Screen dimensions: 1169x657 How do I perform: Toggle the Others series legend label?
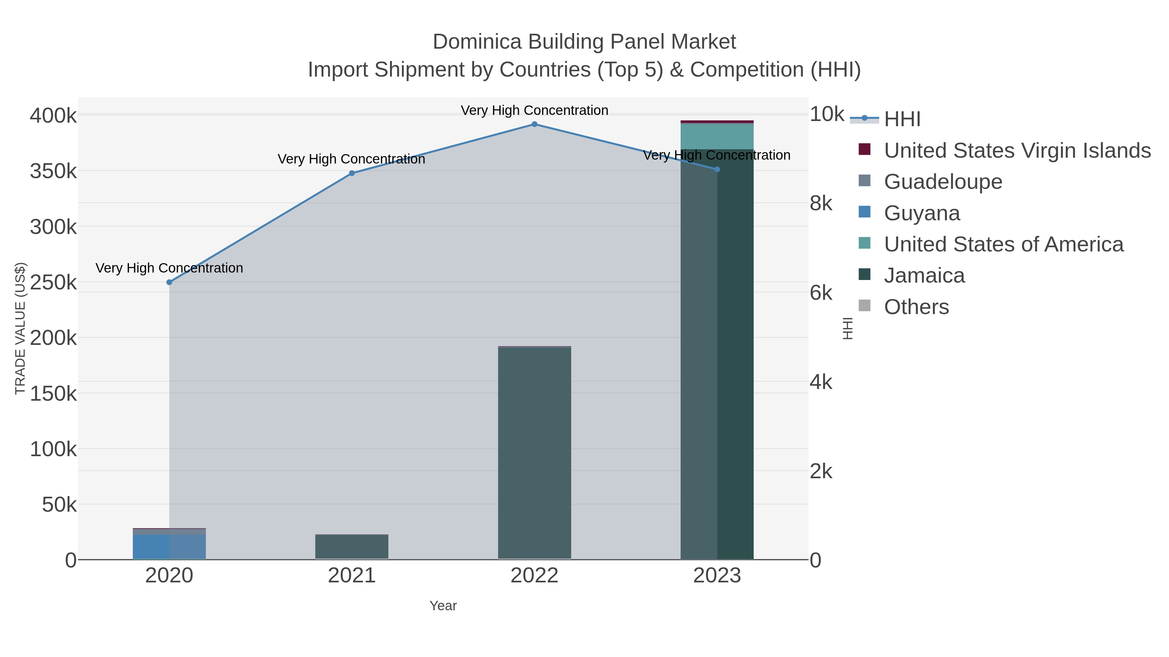pyautogui.click(x=916, y=307)
